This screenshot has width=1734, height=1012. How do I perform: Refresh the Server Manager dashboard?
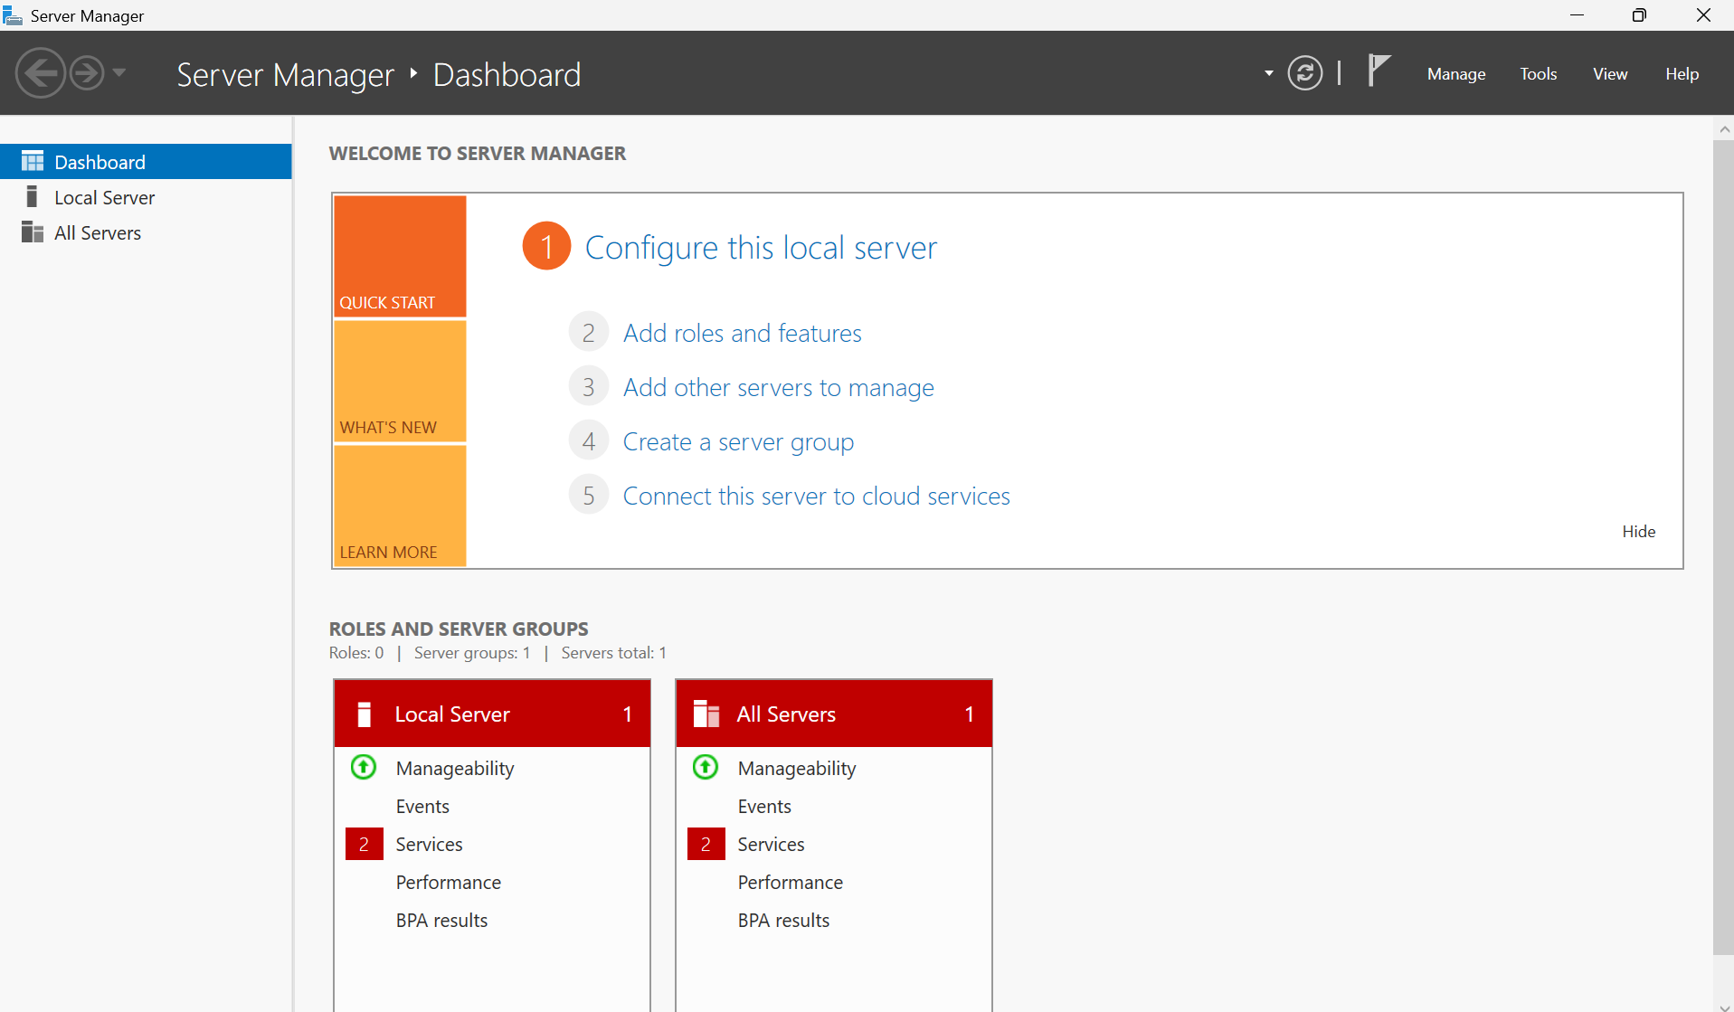click(x=1304, y=73)
